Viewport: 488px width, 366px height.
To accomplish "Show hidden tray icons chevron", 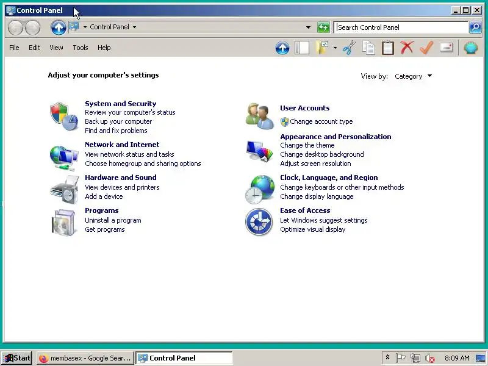I will click(x=387, y=357).
